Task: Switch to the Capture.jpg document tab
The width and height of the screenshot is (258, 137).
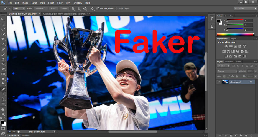Action: (65, 14)
